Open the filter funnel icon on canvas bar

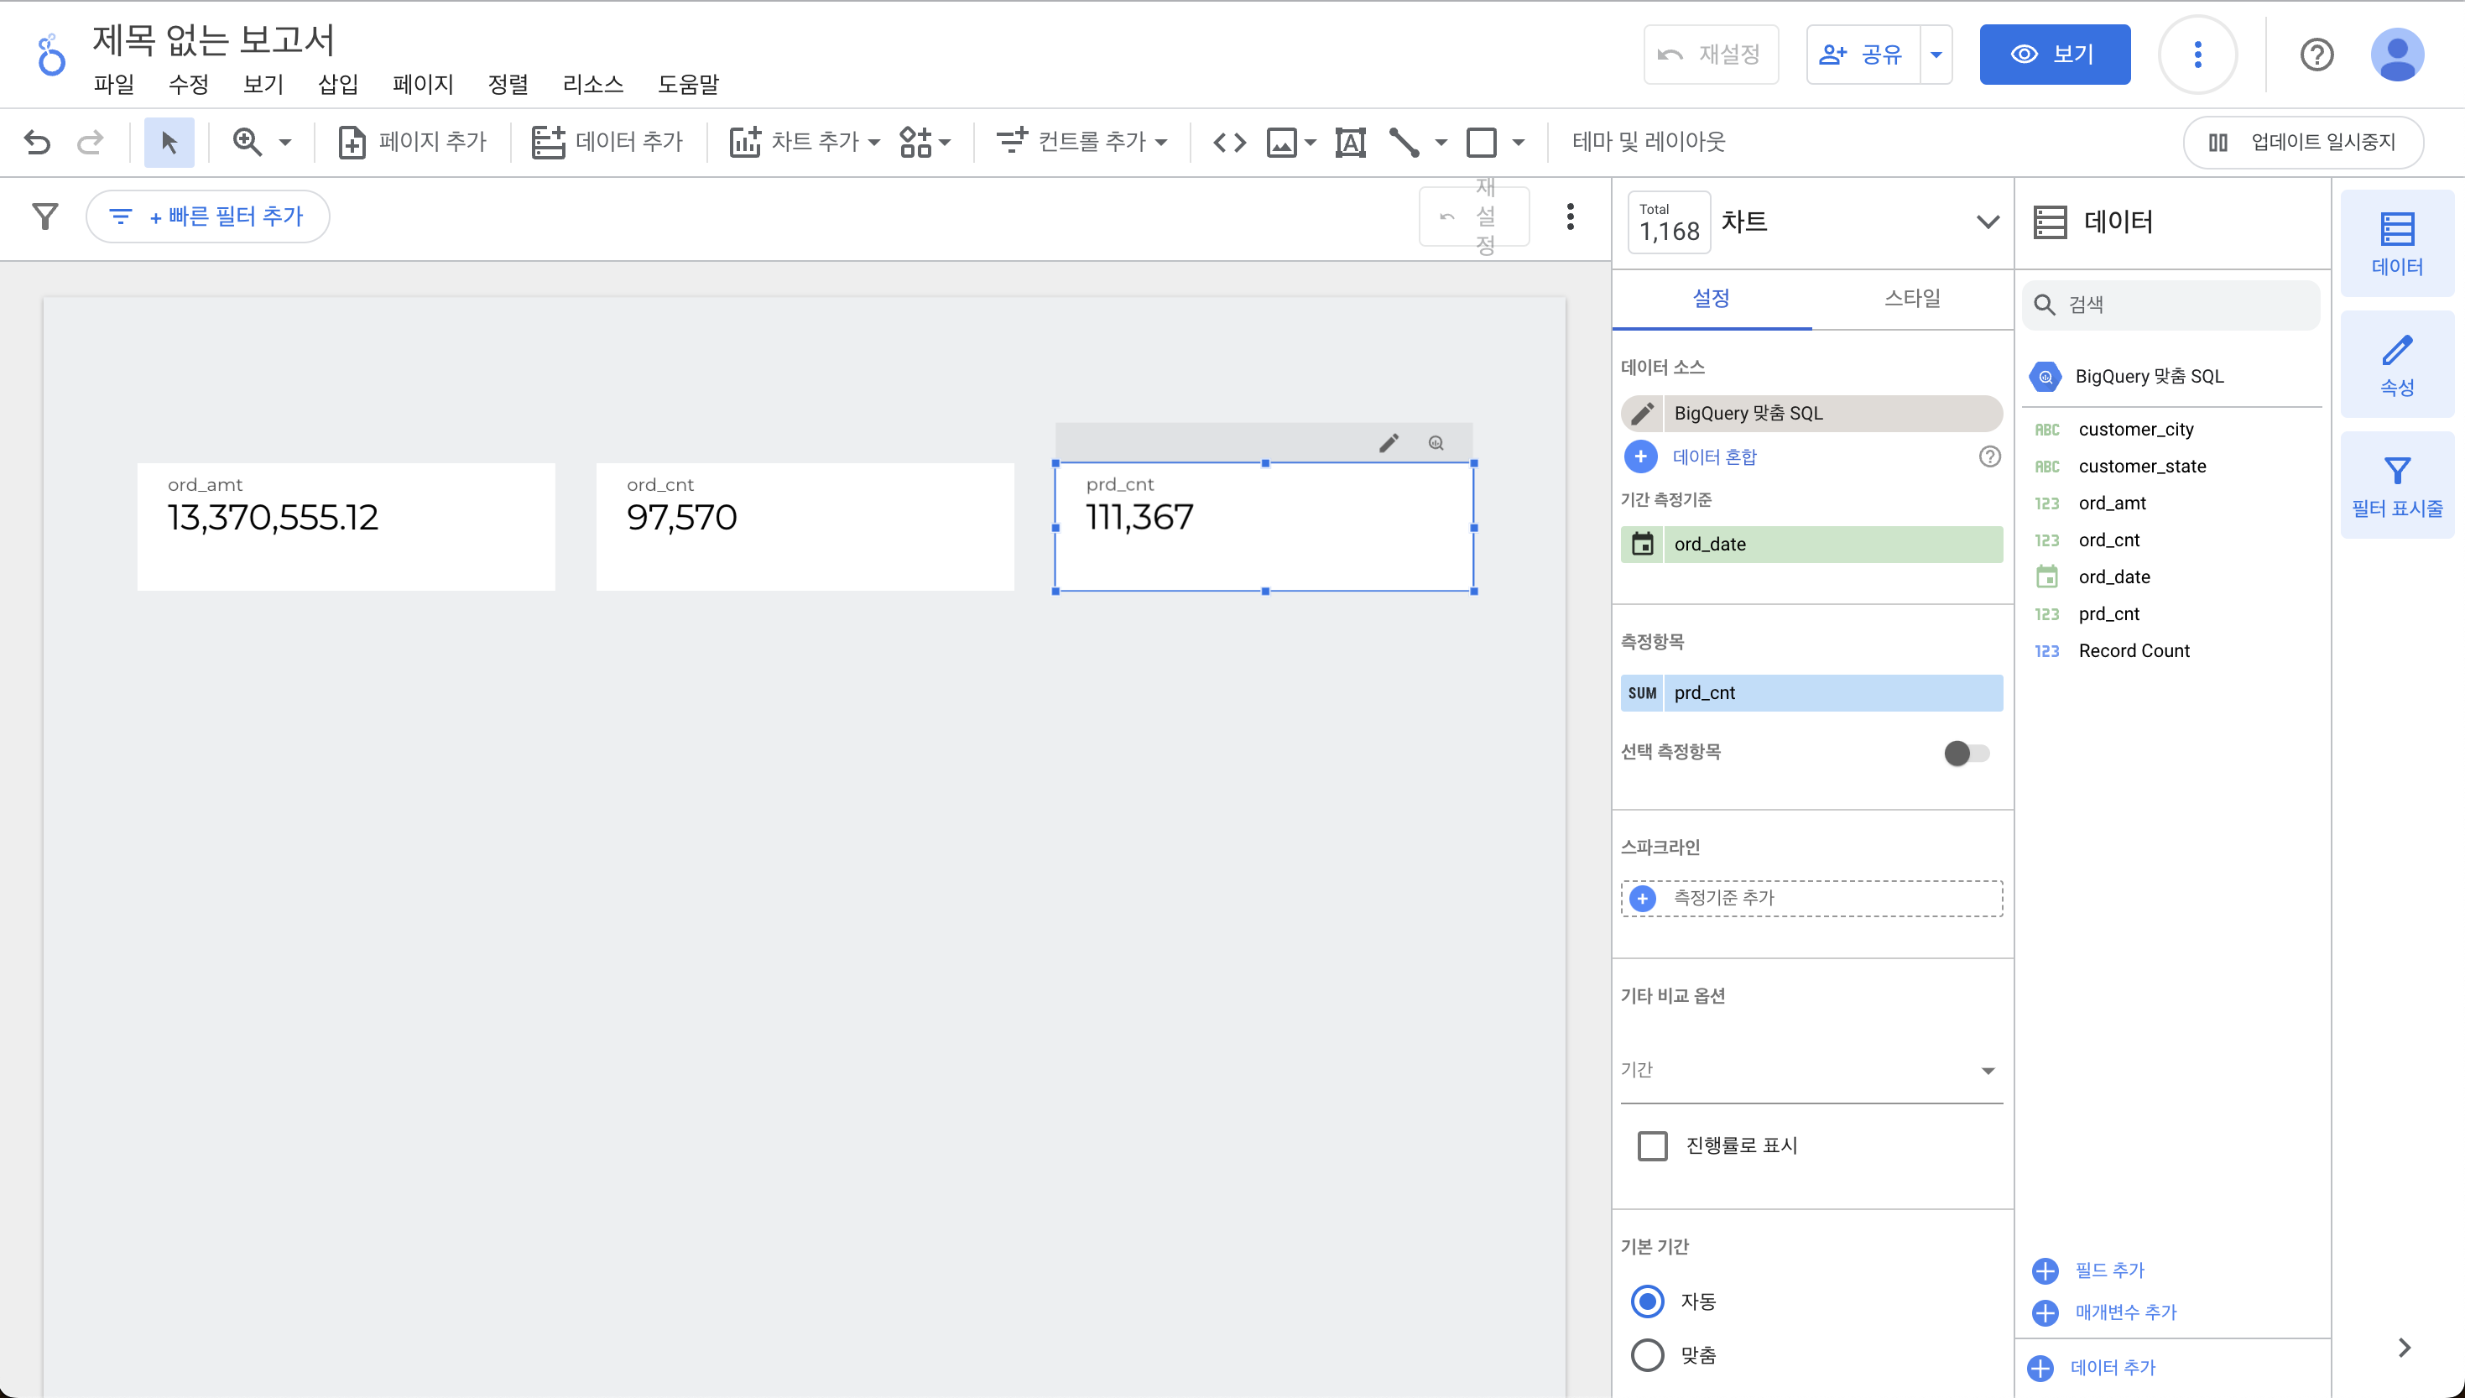coord(45,216)
